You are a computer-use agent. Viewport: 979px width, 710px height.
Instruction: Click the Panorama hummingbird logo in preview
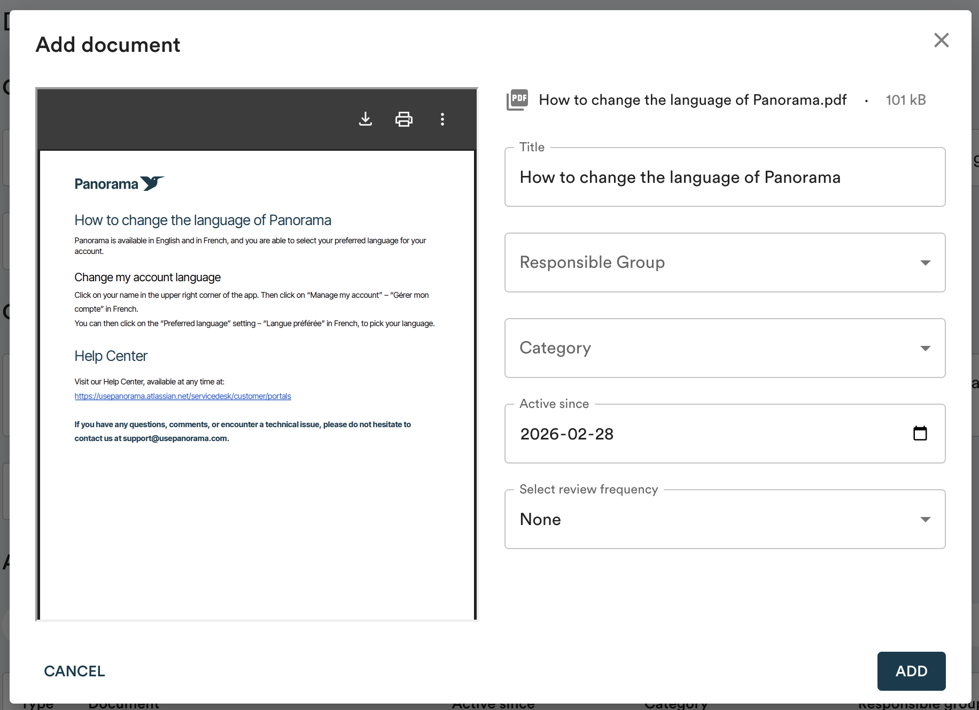(x=152, y=183)
